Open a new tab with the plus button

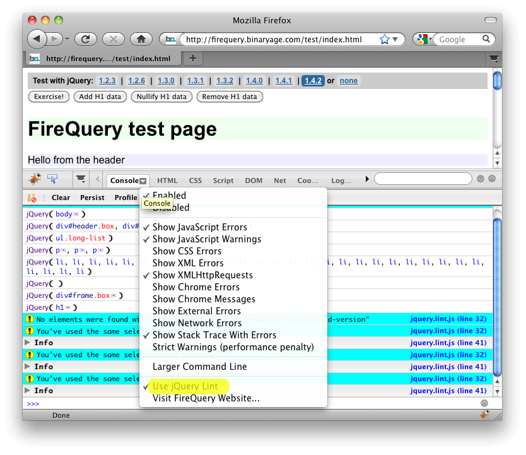(193, 59)
